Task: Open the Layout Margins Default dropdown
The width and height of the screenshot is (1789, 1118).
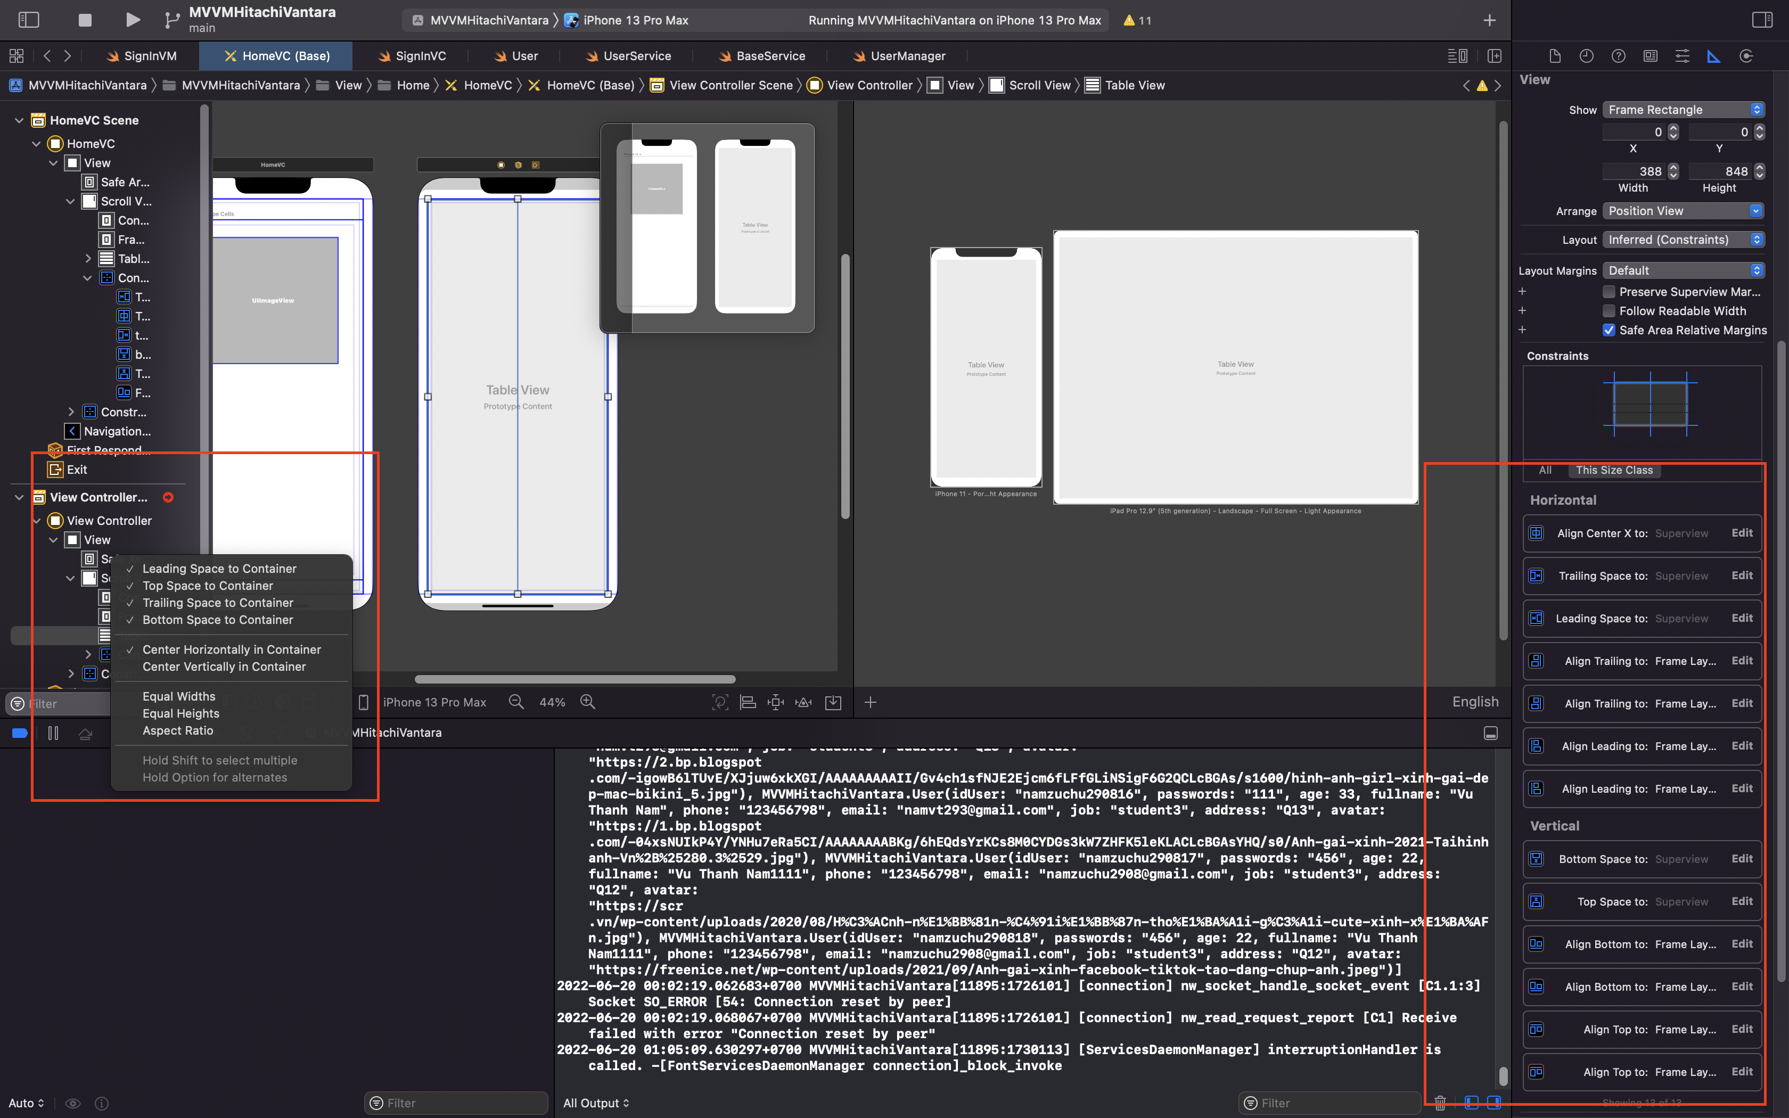Action: pos(1683,270)
